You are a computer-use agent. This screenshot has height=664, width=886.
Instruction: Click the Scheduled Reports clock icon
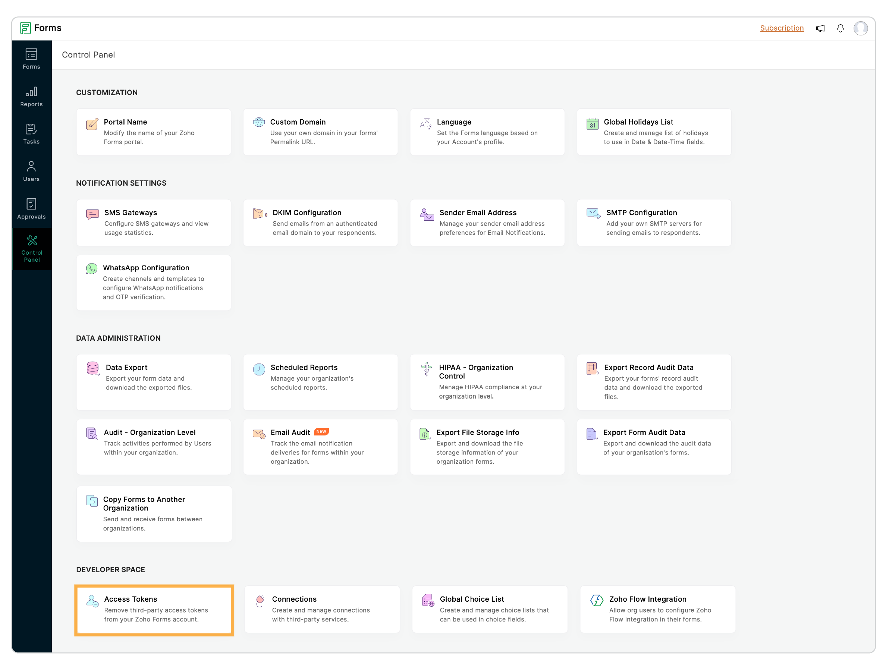pos(259,369)
